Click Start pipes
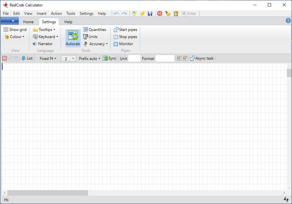Viewport: 292px width, 204px height. 125,30
